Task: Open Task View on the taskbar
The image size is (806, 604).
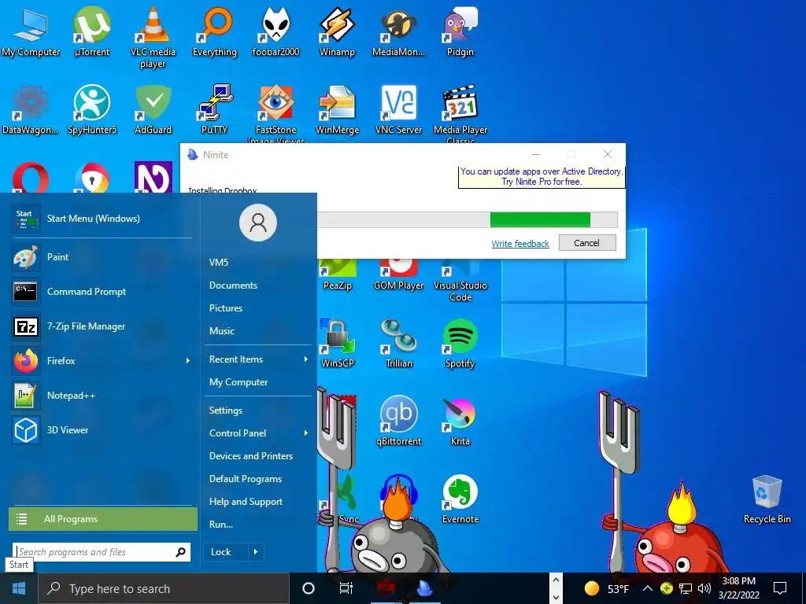Action: [x=346, y=588]
